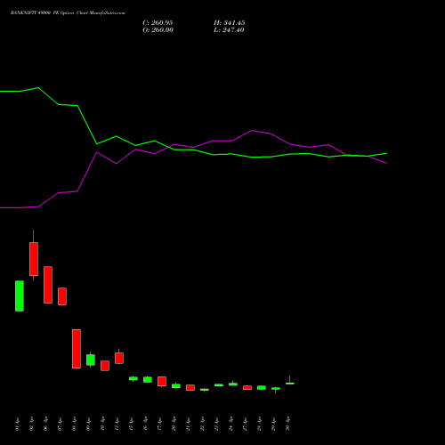
Task: Click the small green candle for 15 Apr
Action: (x=133, y=378)
